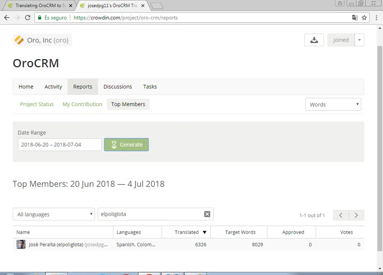This screenshot has width=383, height=275.
Task: Click the Joined button
Action: pyautogui.click(x=341, y=40)
